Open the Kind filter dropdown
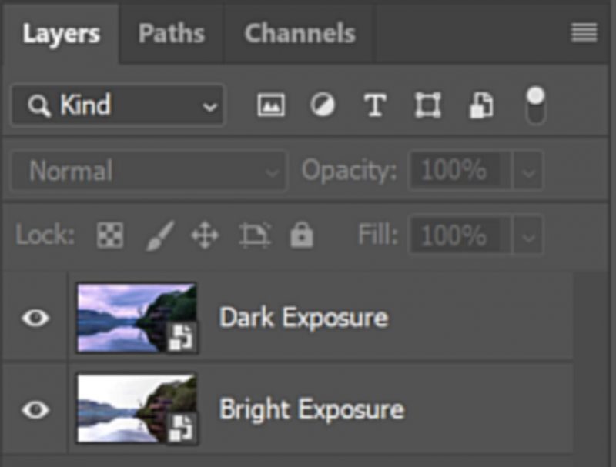 click(118, 105)
